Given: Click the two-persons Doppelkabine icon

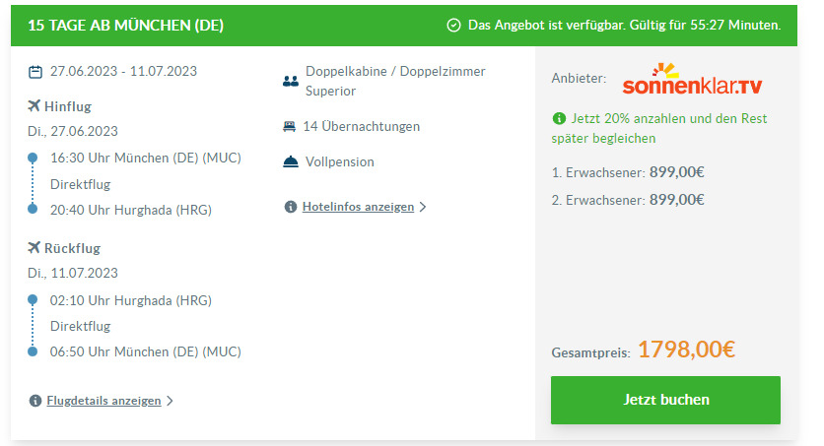Looking at the screenshot, I should [x=291, y=81].
